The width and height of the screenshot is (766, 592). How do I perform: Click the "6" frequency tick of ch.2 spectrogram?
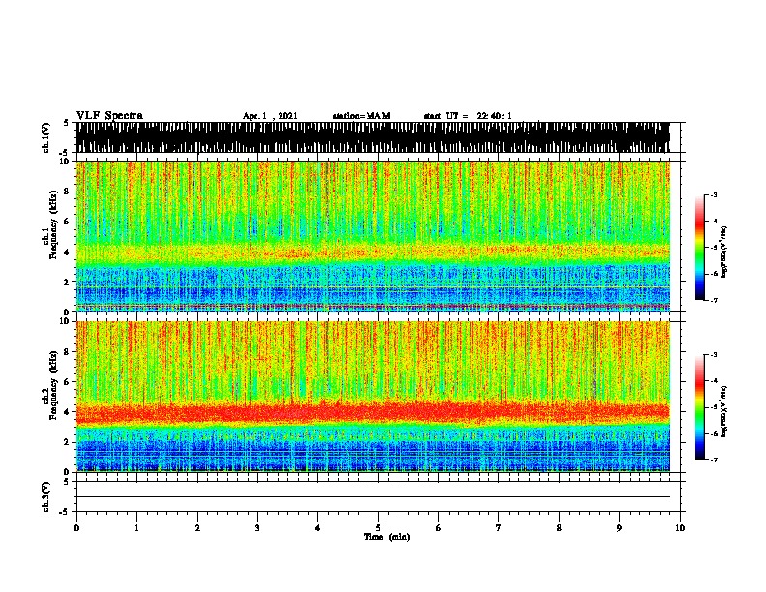click(69, 382)
